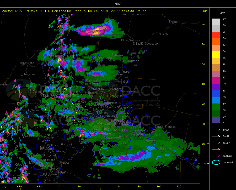Click the 'Mirador' map label
The width and height of the screenshot is (236, 190).
click(x=121, y=143)
